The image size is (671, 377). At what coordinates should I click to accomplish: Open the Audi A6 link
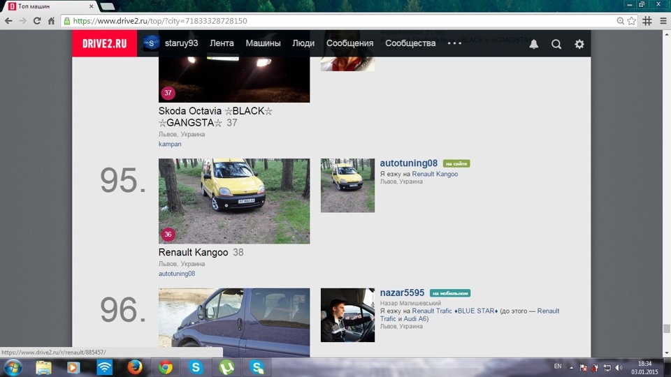pyautogui.click(x=415, y=319)
